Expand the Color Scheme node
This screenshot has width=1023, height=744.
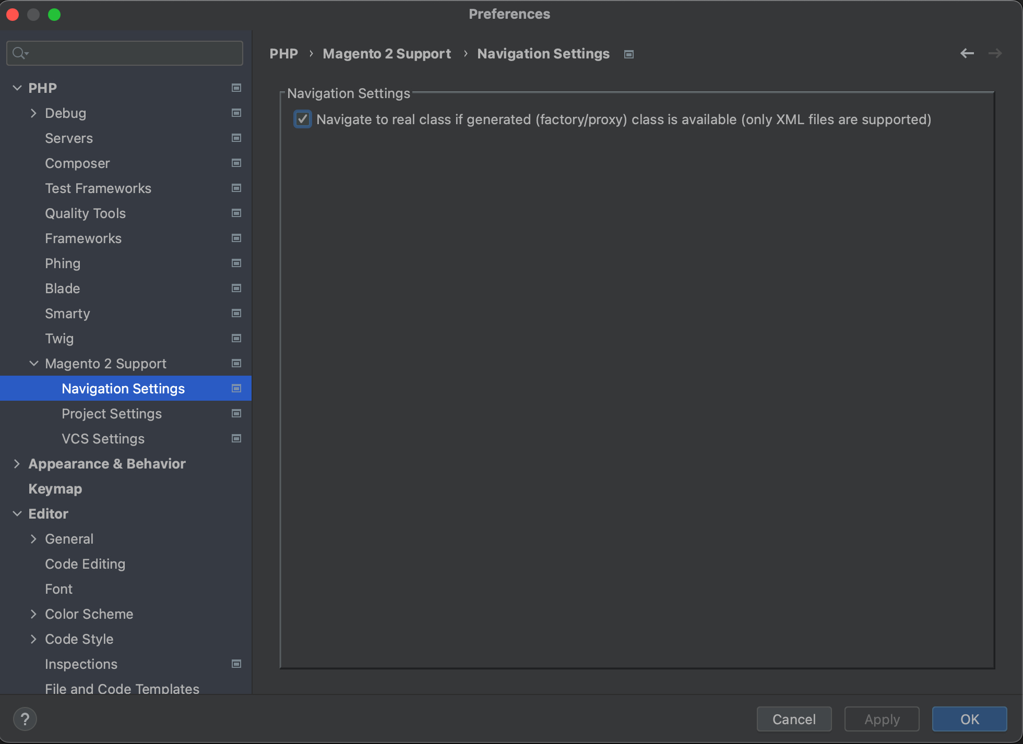(x=34, y=614)
